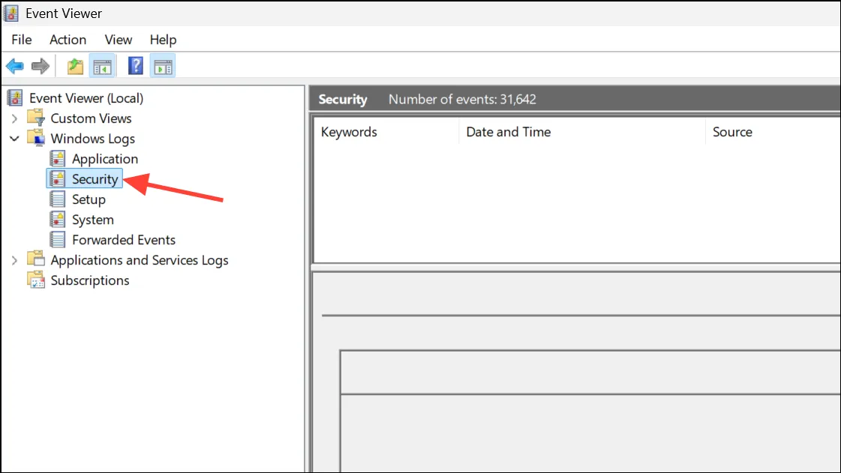Click the Windows Logs folder icon

pos(36,138)
